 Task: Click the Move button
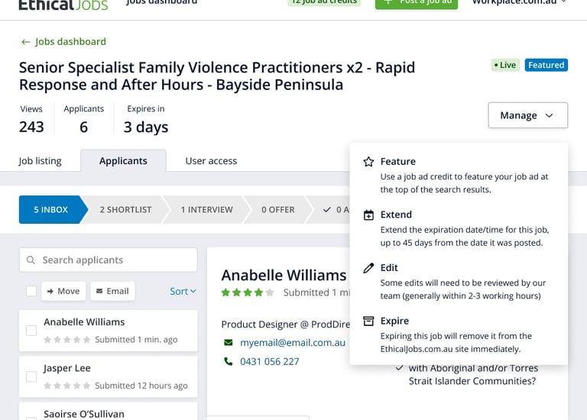[x=63, y=291]
